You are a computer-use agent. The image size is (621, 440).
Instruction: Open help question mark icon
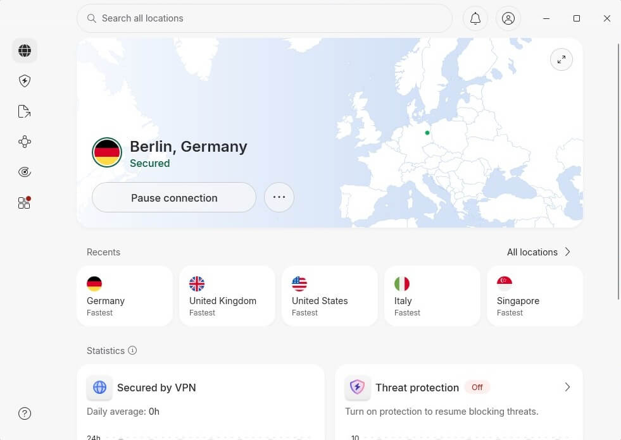tap(25, 413)
